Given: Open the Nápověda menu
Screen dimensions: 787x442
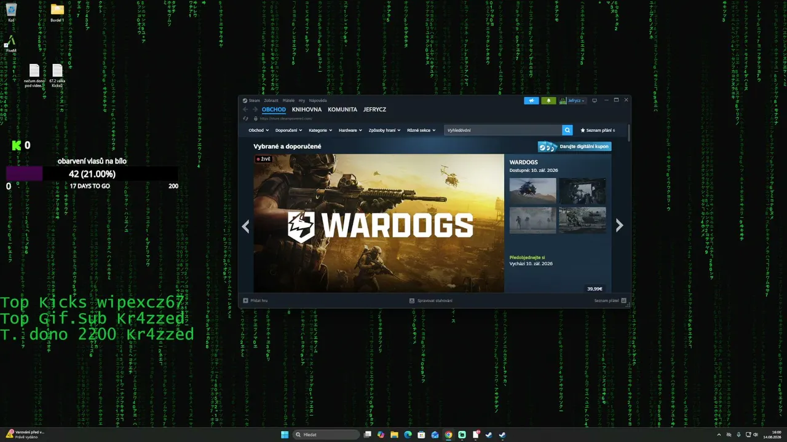Looking at the screenshot, I should pos(318,100).
